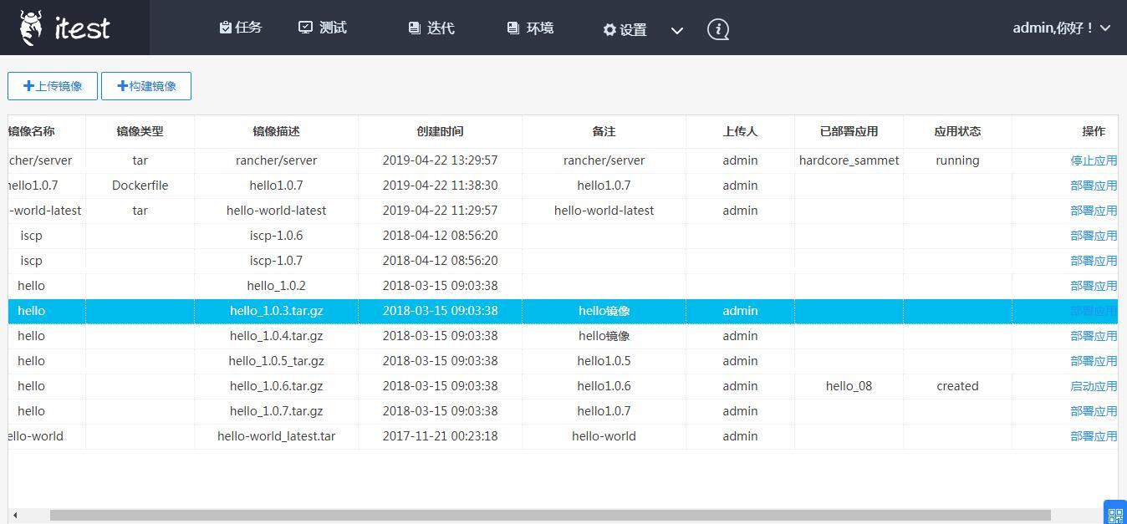Click 启动应用 on the hello_1.0.6 row

(1094, 385)
